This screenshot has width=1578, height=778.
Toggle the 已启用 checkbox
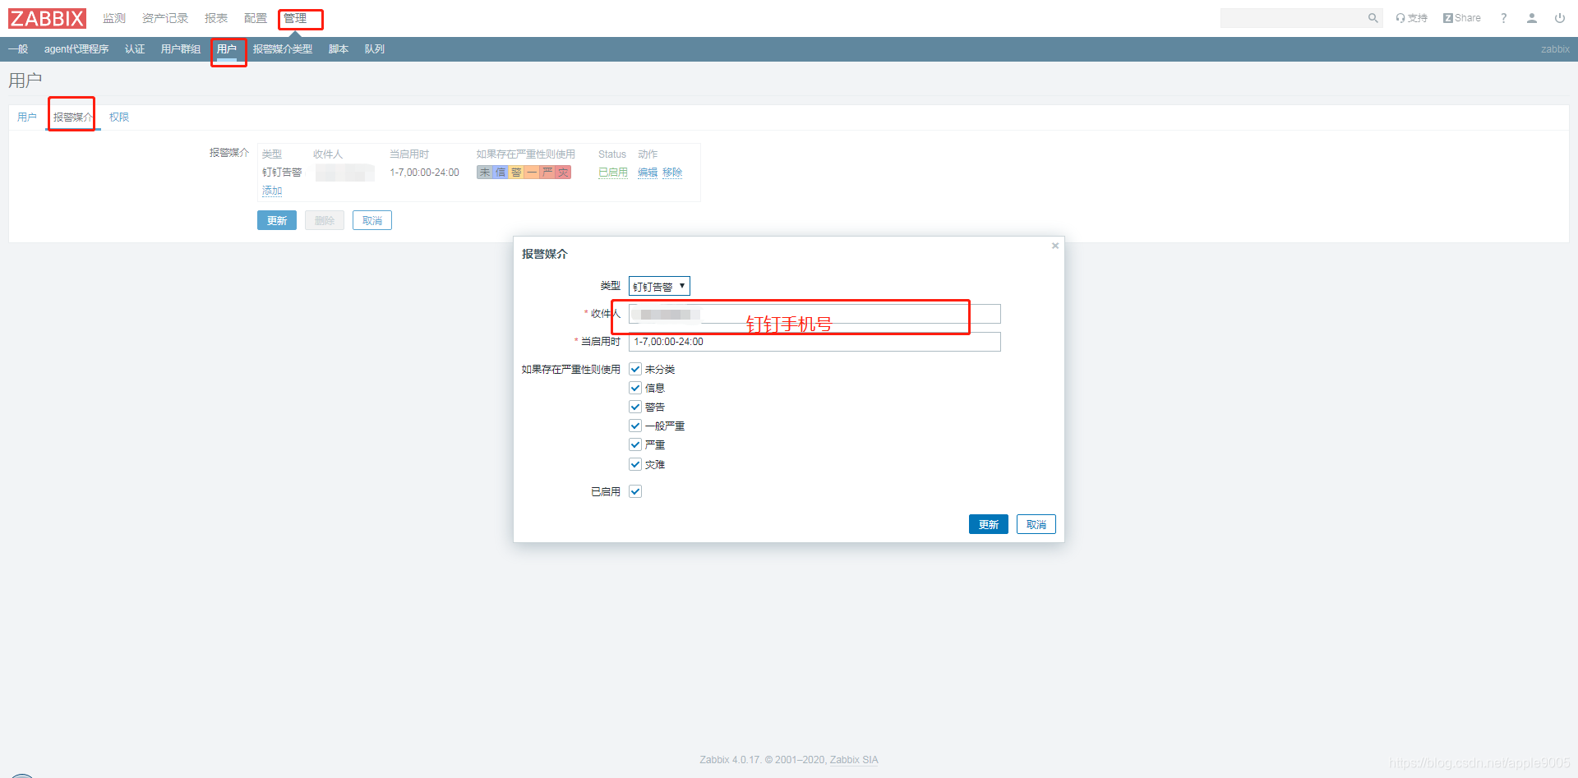click(x=635, y=491)
